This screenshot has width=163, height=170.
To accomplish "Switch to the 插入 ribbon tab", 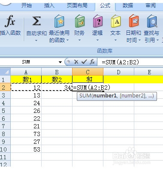I will click(x=49, y=6).
